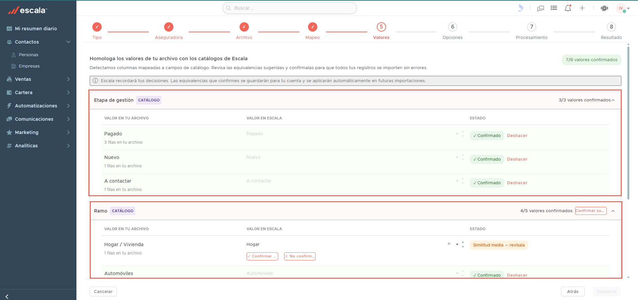Open the Pagado value dropdown
638x300 pixels.
click(x=457, y=134)
